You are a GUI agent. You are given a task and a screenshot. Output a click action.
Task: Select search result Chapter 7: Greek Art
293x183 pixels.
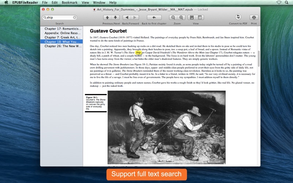pyautogui.click(x=62, y=37)
